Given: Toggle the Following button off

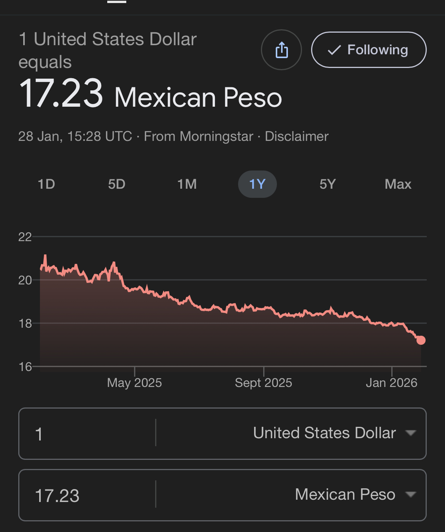Looking at the screenshot, I should pyautogui.click(x=369, y=50).
